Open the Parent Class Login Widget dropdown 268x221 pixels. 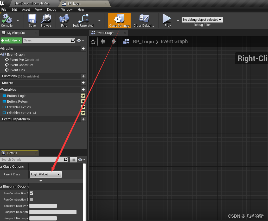(x=46, y=174)
